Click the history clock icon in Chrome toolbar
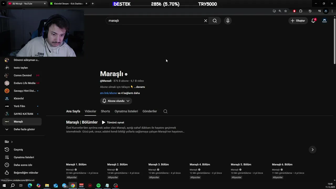The height and width of the screenshot is (189, 336). point(310,11)
